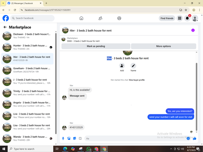Open Wanda conversation in list

28,138
